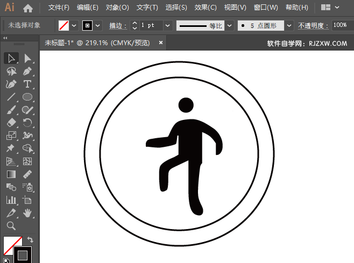Viewport: 354px width, 263px height.
Task: Select the Selection tool (black arrow)
Action: pyautogui.click(x=11, y=59)
